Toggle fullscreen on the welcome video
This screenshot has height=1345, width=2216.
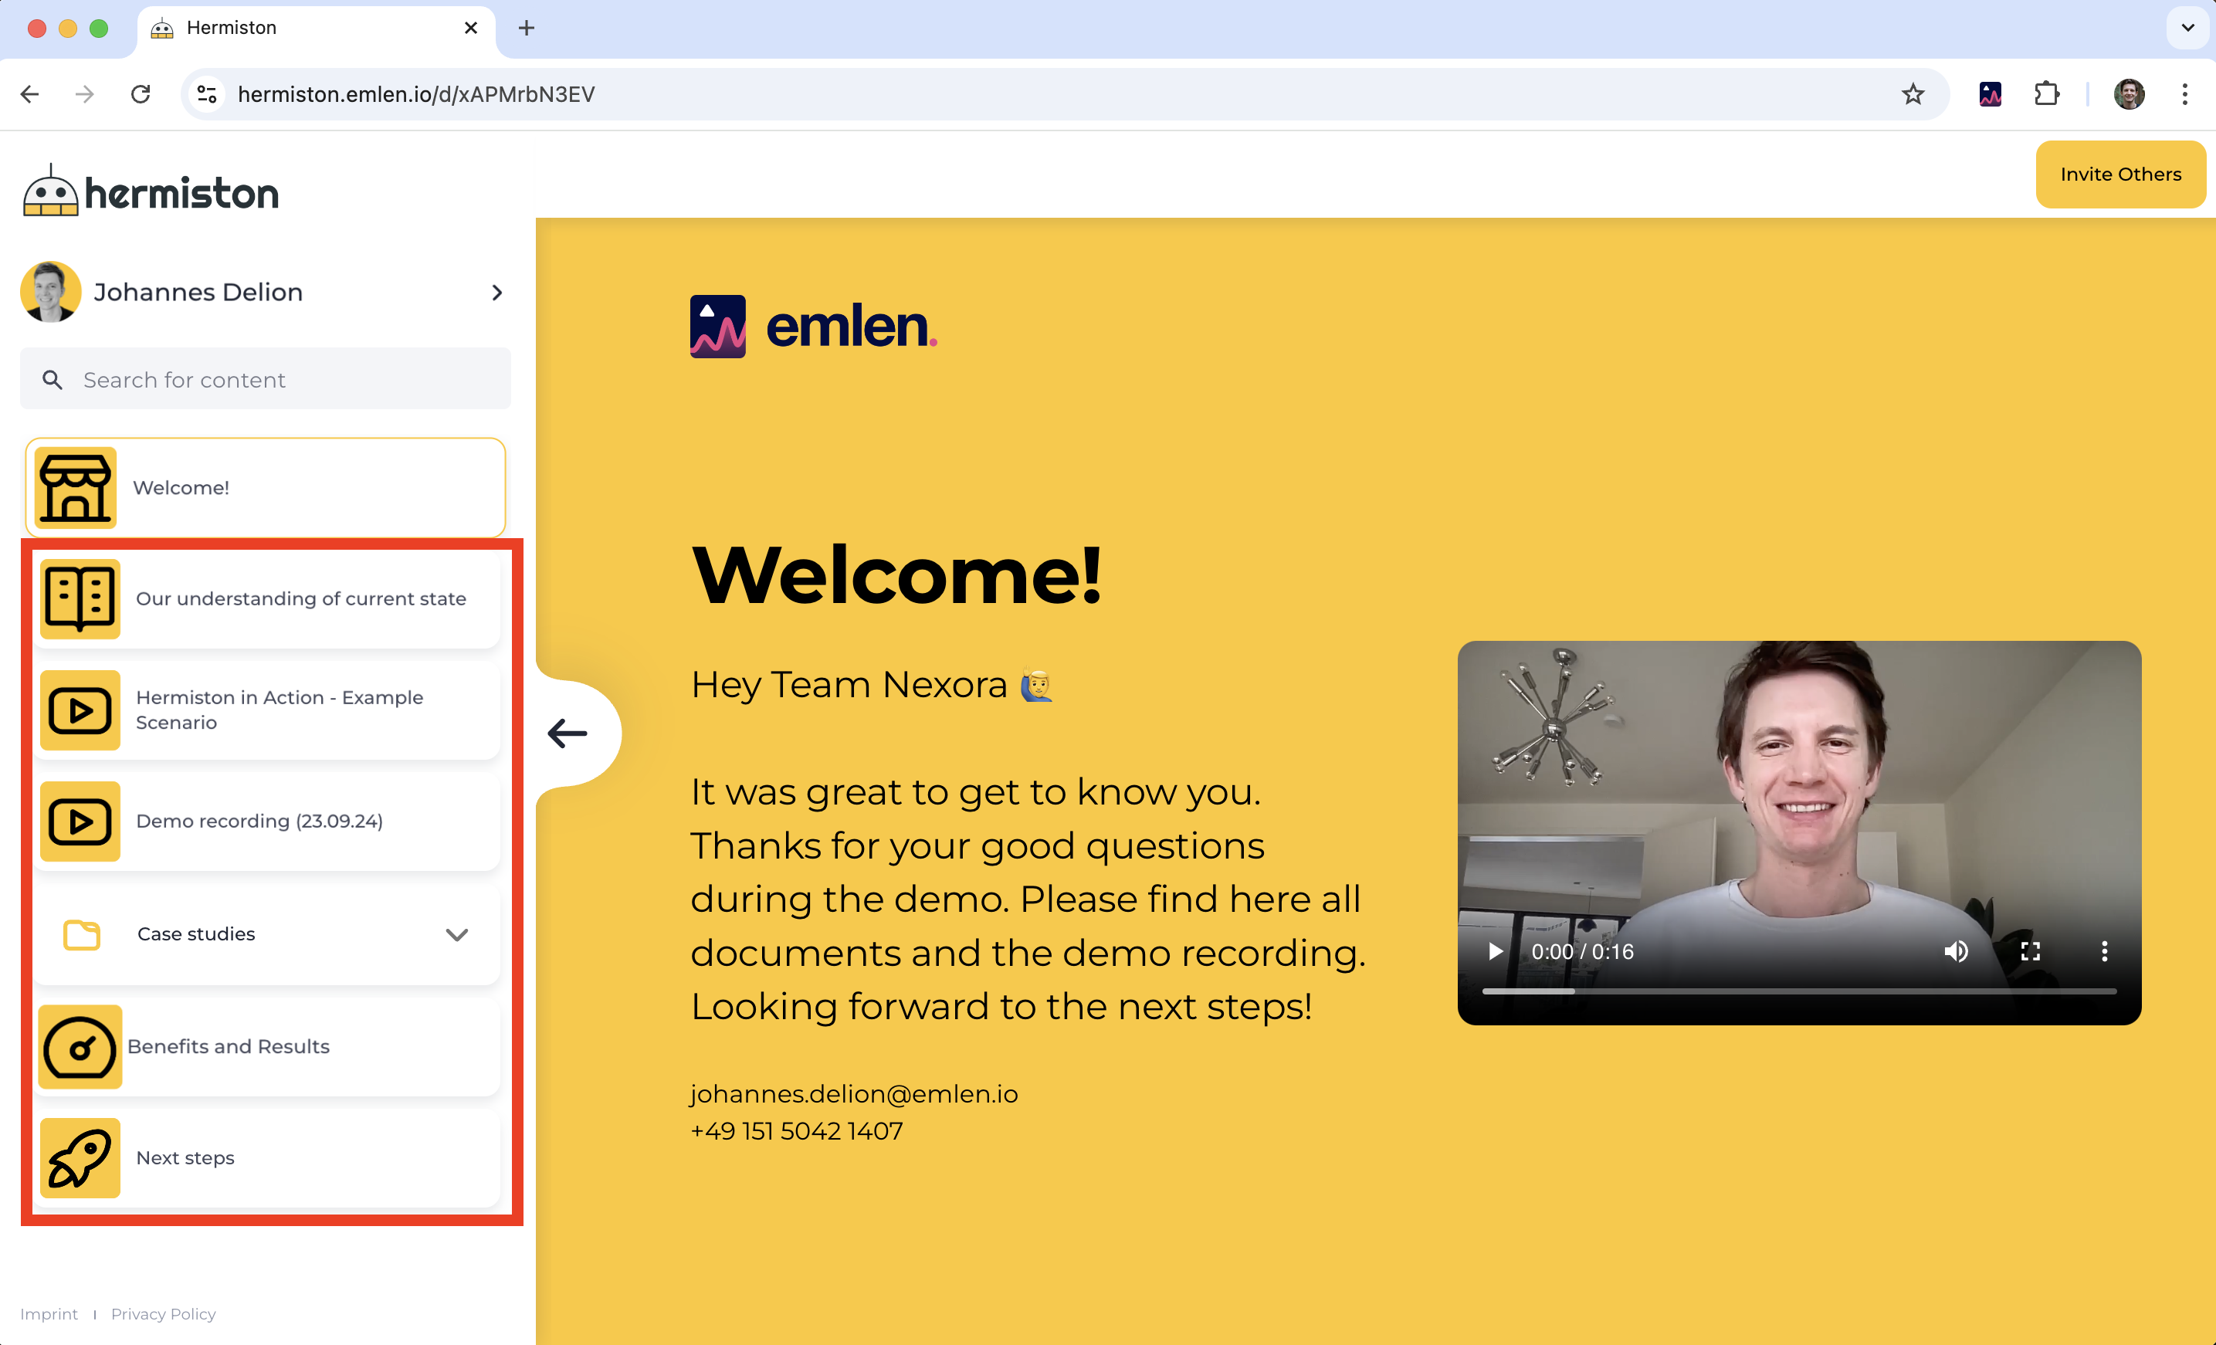coord(2030,951)
